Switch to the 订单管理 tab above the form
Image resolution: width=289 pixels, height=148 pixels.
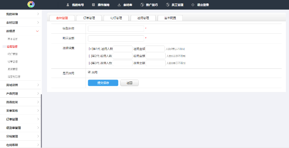pos(89,18)
